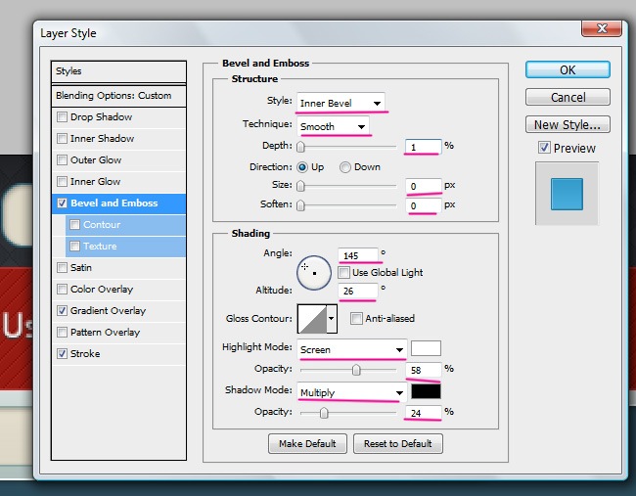Select the Down direction radio button
The height and width of the screenshot is (496, 636).
point(344,167)
